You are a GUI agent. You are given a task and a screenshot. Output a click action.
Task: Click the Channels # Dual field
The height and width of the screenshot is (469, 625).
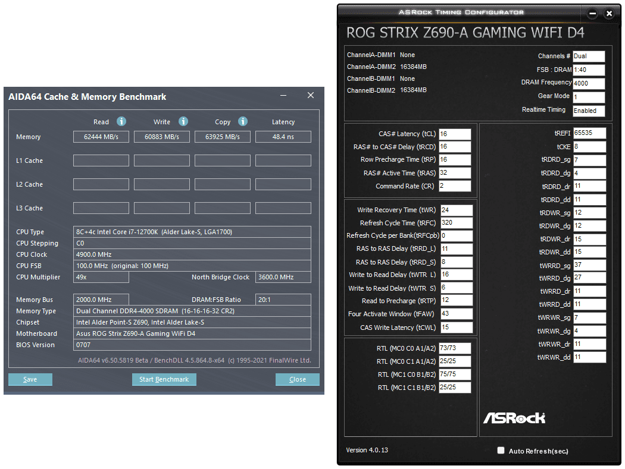[x=589, y=56]
